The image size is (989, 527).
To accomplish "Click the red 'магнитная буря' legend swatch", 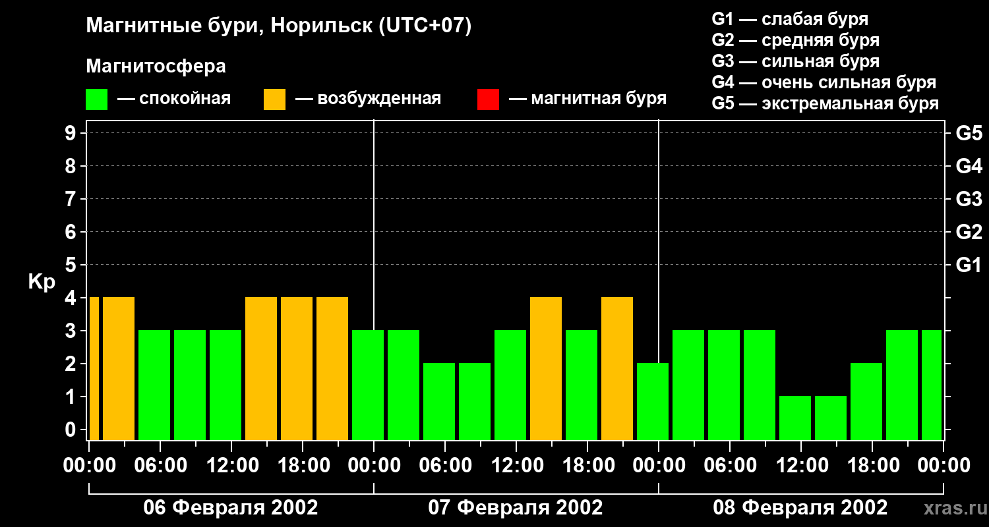I will click(x=488, y=99).
